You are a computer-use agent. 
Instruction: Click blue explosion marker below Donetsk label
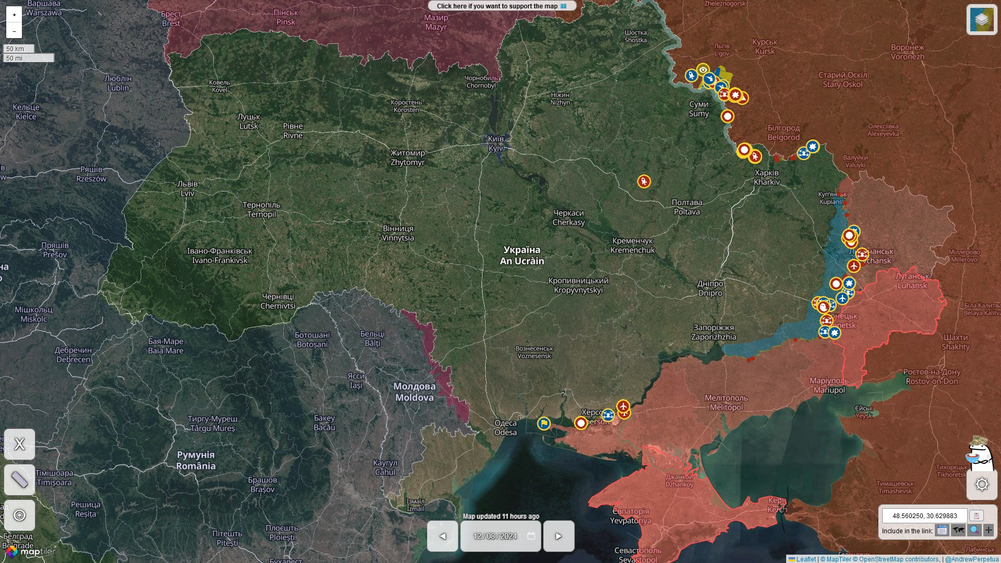835,333
